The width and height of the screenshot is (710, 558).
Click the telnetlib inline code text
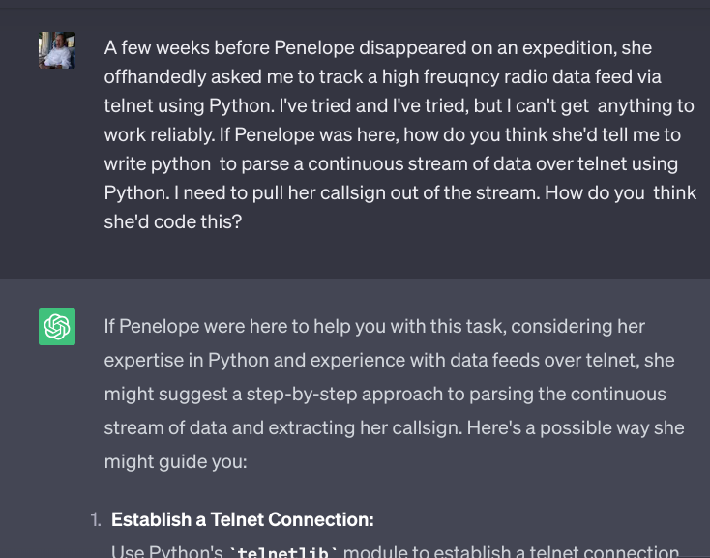tap(283, 552)
